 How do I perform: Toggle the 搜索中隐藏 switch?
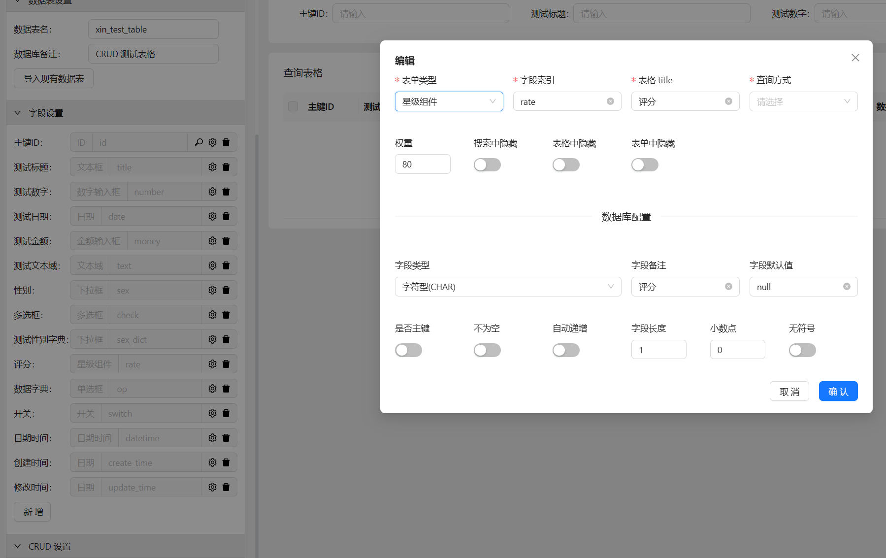[x=487, y=165]
